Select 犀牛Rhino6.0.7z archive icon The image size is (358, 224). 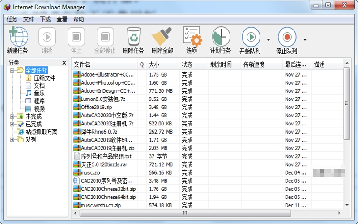point(77,132)
